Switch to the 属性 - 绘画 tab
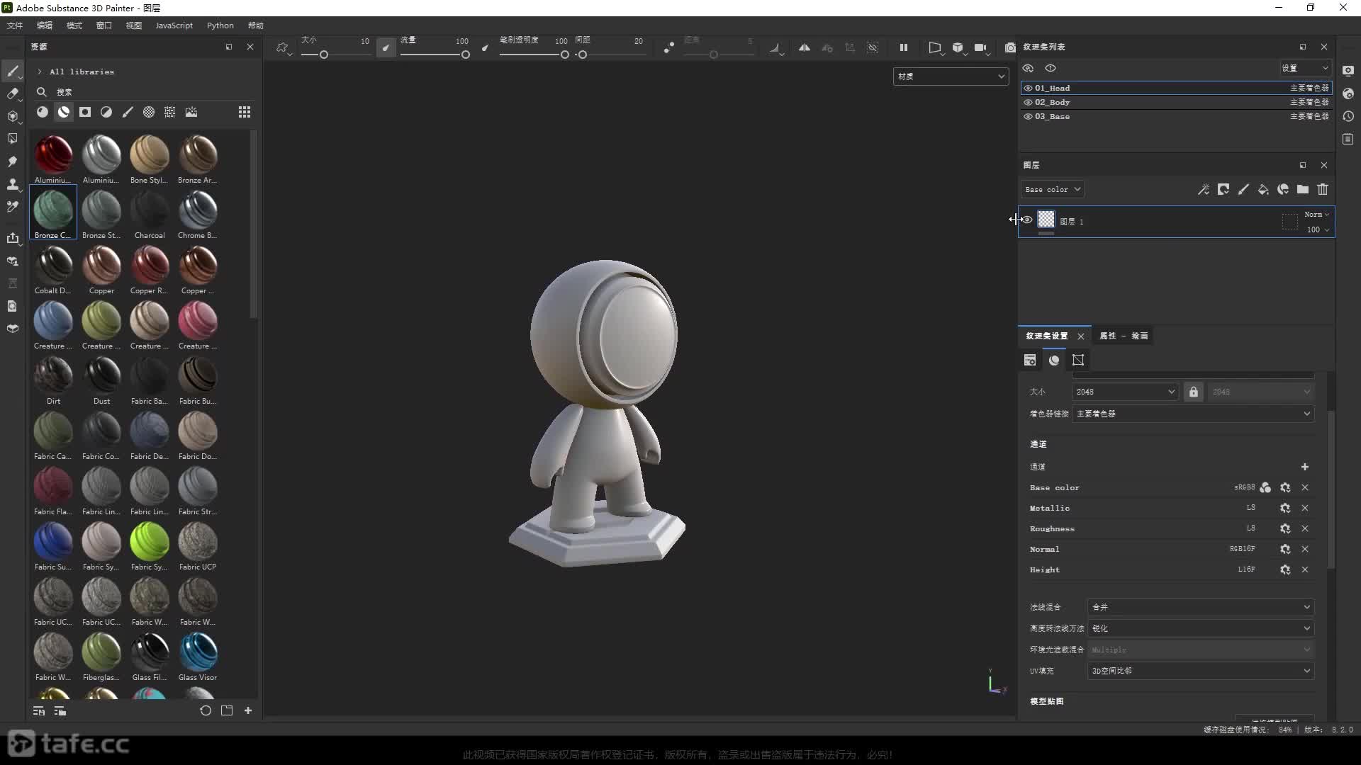The image size is (1361, 765). click(x=1124, y=336)
